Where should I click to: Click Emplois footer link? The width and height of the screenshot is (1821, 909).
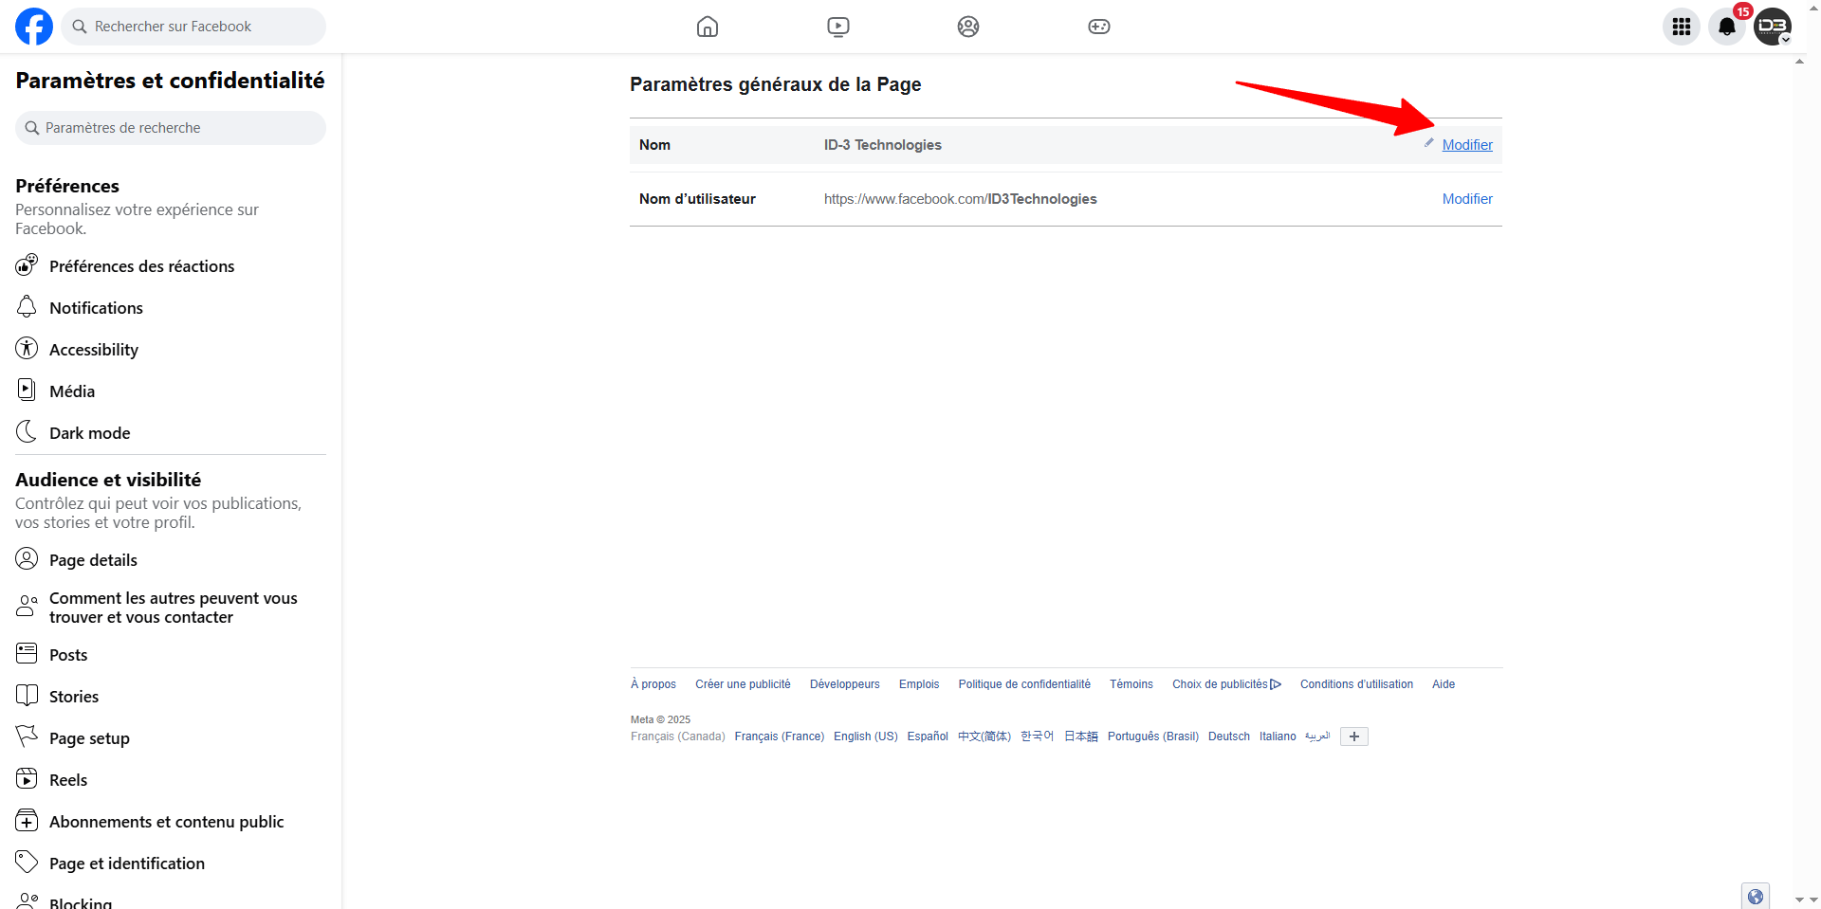tap(919, 684)
